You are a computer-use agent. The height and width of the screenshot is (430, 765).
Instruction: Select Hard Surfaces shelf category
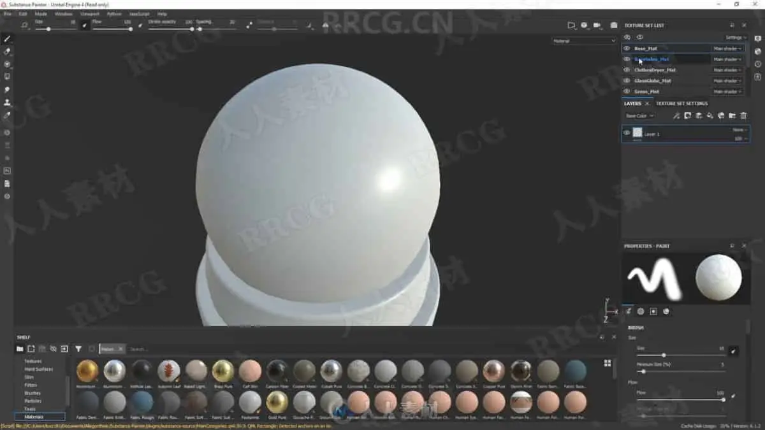(x=38, y=369)
